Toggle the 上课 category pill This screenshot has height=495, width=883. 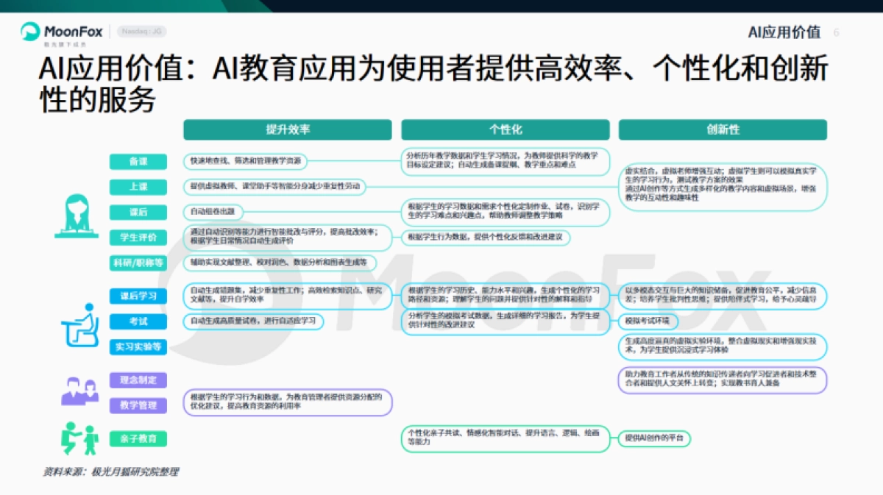click(x=140, y=188)
